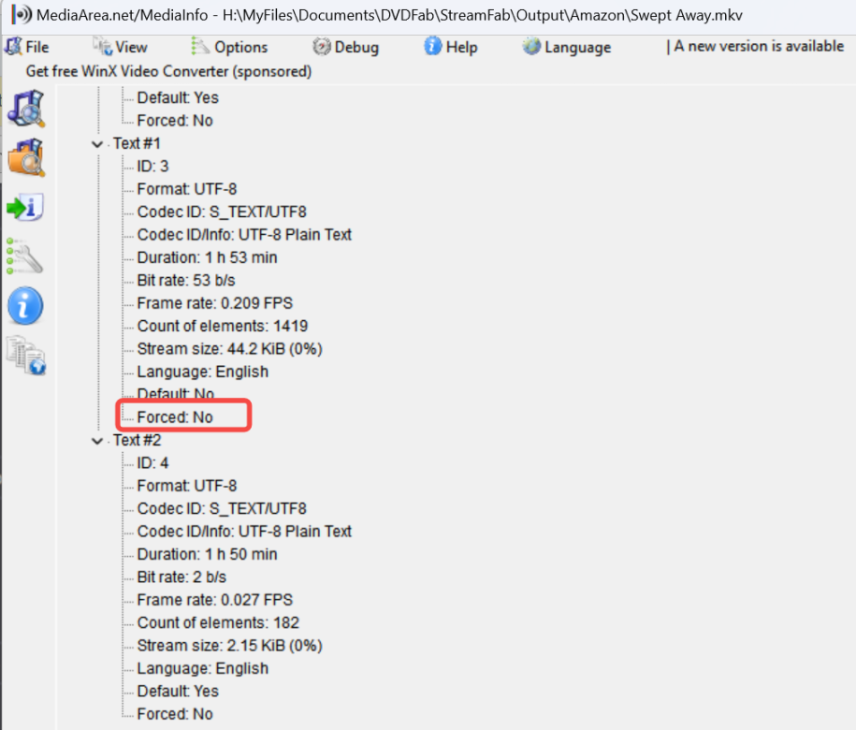The image size is (856, 730).
Task: Select Count of elements: 182 row
Action: 218,623
